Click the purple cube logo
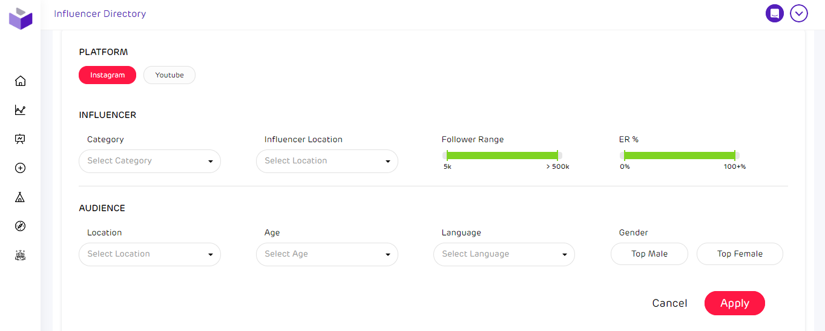Image resolution: width=825 pixels, height=331 pixels. [x=21, y=18]
